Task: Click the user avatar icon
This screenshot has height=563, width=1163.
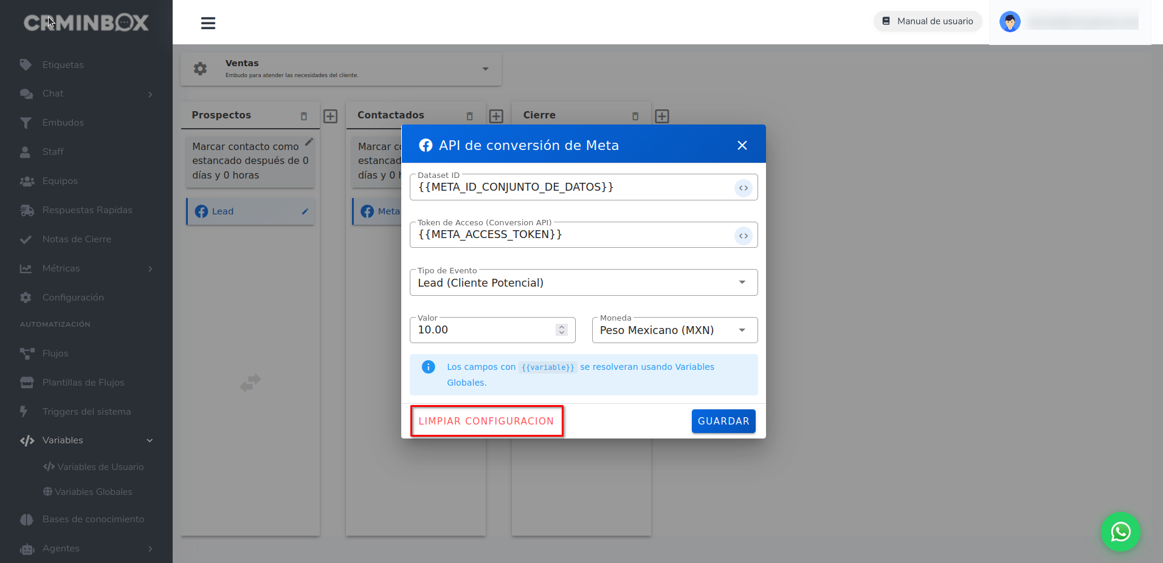Action: coord(1010,22)
